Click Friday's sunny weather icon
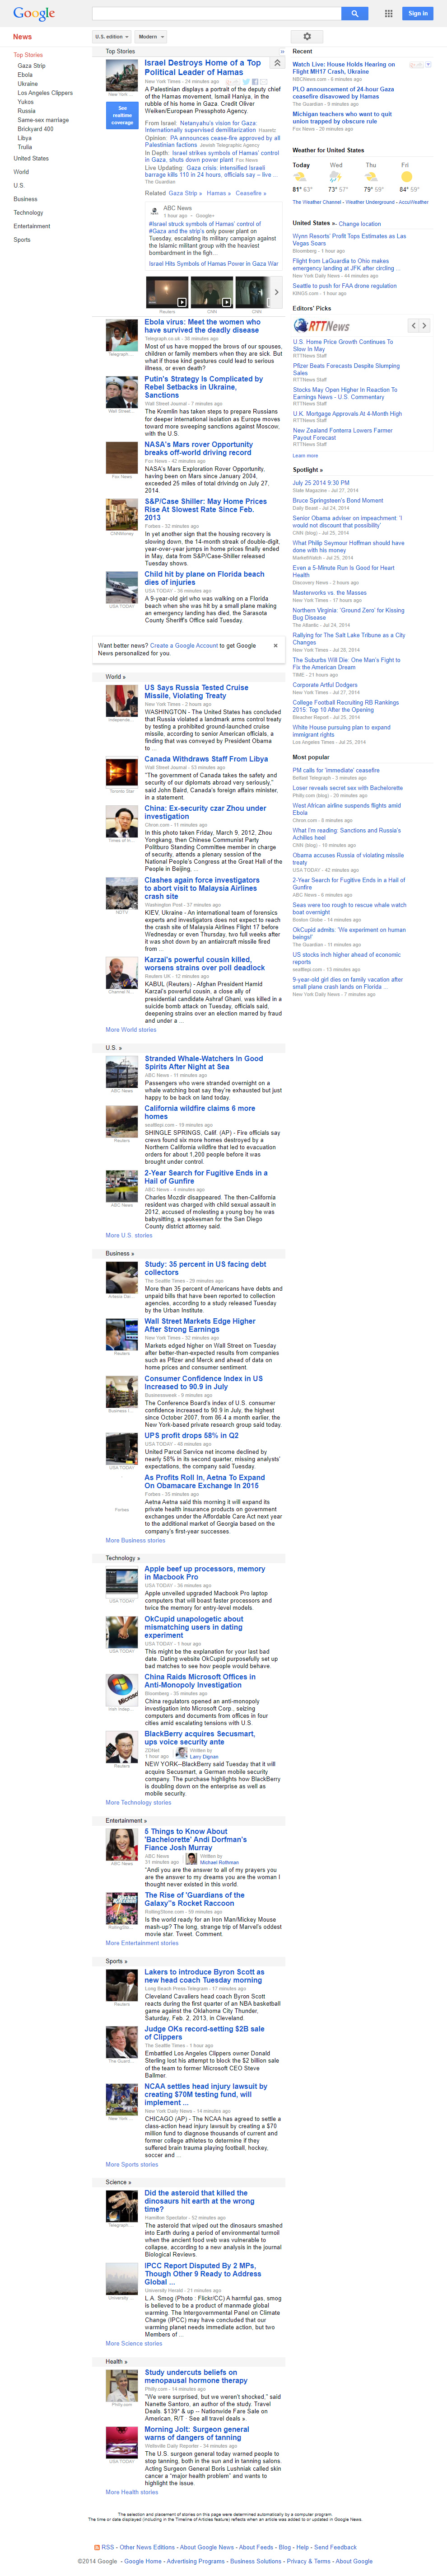The height and width of the screenshot is (2576, 447). 406,177
